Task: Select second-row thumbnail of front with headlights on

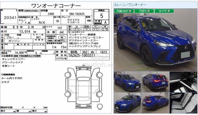Action: [x=127, y=103]
